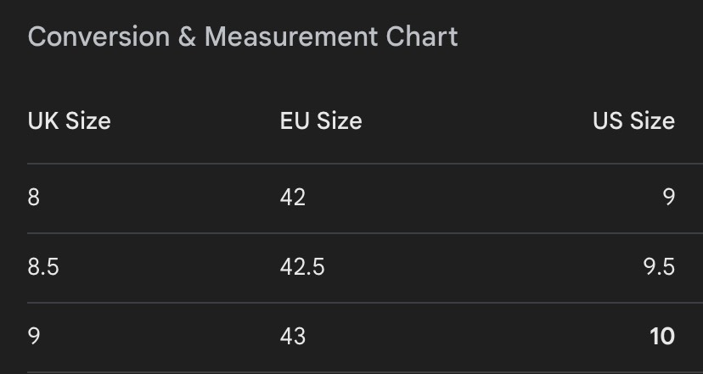Click the word Chart in title

[x=422, y=36]
